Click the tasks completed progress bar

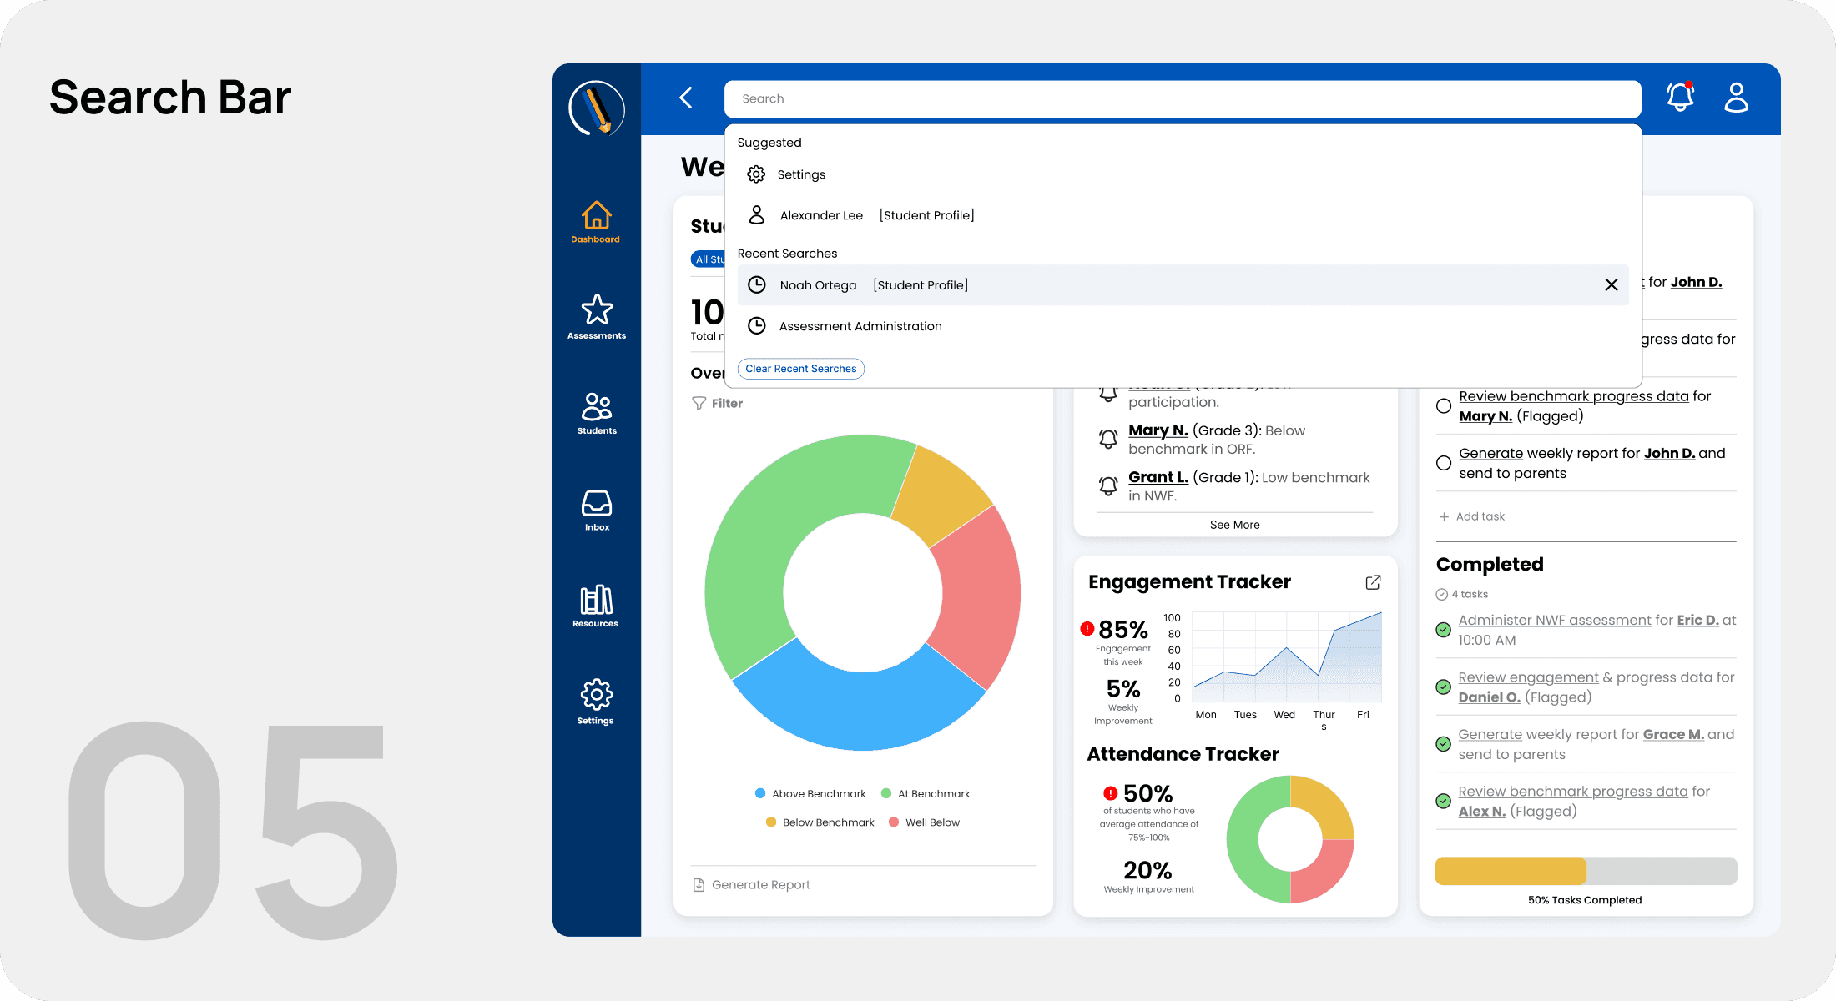pos(1586,871)
